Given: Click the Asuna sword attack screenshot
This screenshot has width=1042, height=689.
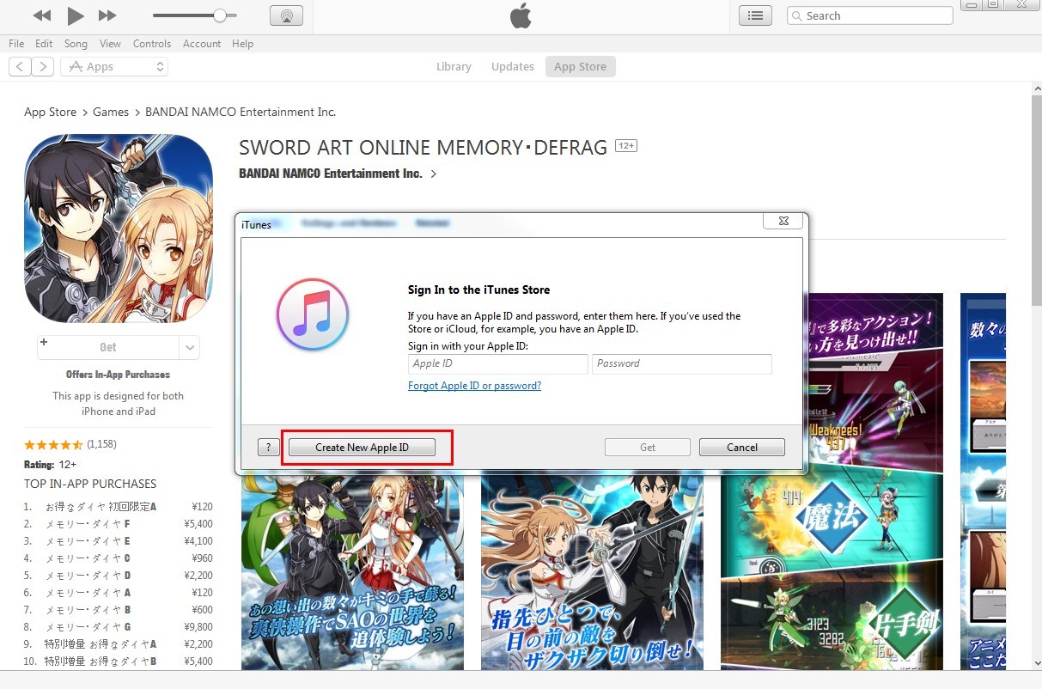Looking at the screenshot, I should pyautogui.click(x=592, y=571).
